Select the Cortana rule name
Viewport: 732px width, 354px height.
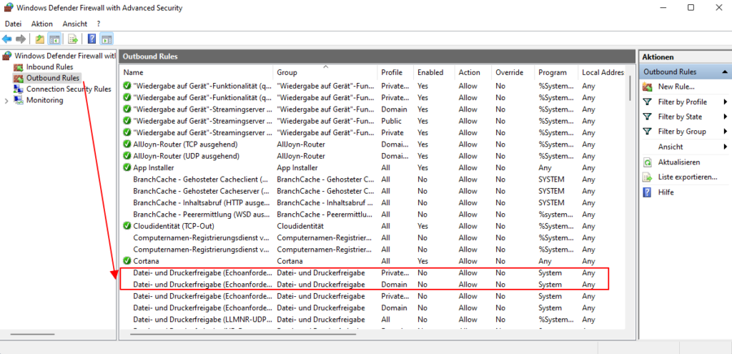click(x=147, y=261)
